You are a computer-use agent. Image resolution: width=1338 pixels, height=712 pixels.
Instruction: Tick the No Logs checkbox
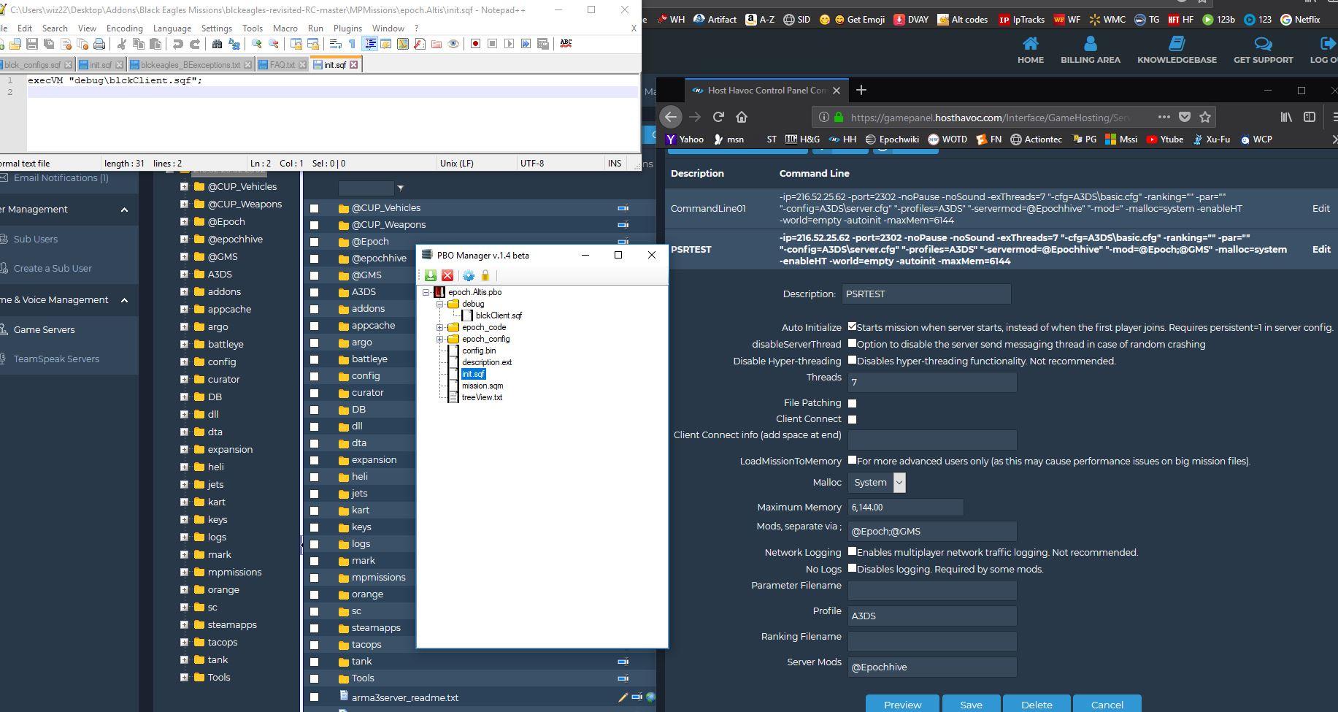pyautogui.click(x=852, y=568)
